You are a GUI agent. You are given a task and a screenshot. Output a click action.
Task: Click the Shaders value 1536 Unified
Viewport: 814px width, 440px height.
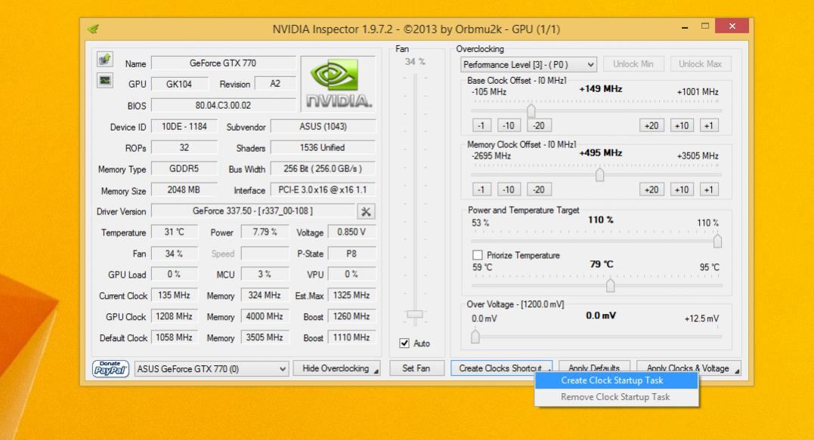pos(323,148)
